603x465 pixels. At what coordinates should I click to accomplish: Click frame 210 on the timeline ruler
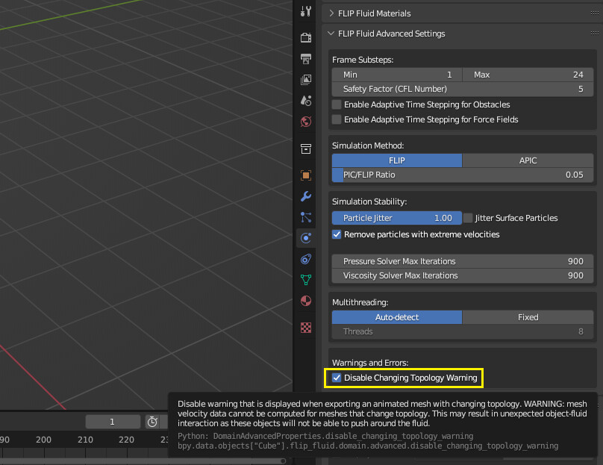tap(85, 440)
